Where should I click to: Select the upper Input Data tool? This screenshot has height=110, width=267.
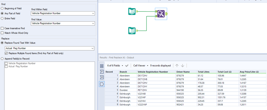[x=132, y=11]
